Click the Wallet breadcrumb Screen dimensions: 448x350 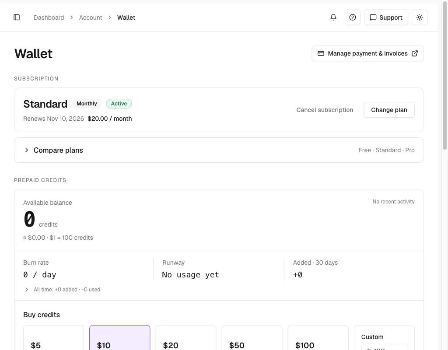(126, 17)
